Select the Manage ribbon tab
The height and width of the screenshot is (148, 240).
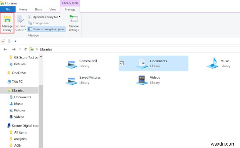coord(70,10)
